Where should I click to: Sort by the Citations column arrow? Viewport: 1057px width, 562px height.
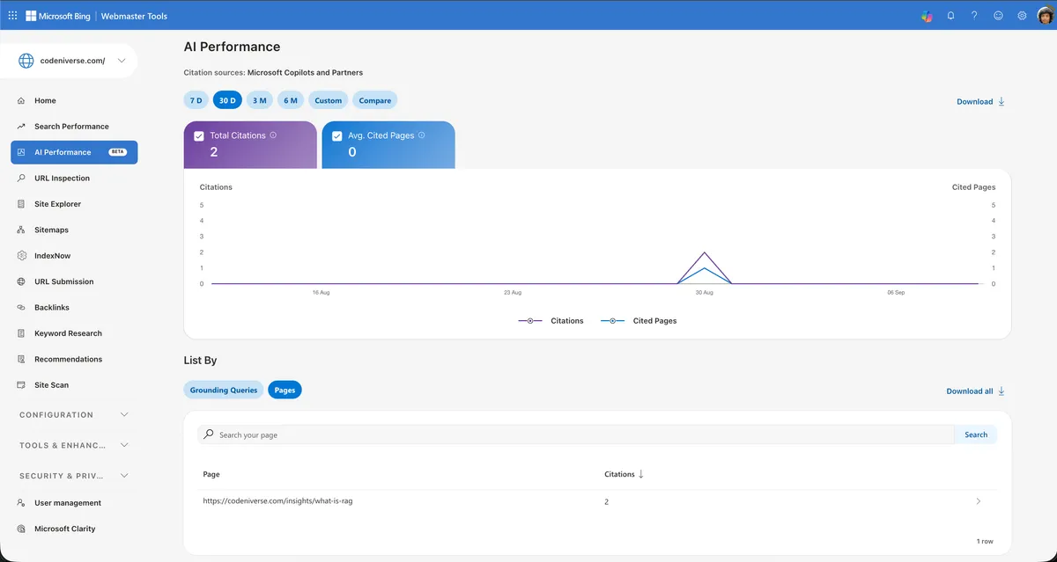640,474
